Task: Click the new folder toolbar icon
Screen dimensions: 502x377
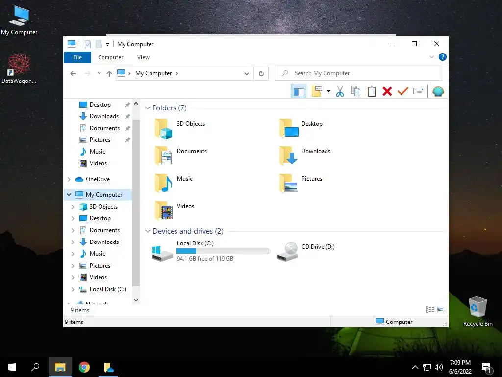Action: 317,92
